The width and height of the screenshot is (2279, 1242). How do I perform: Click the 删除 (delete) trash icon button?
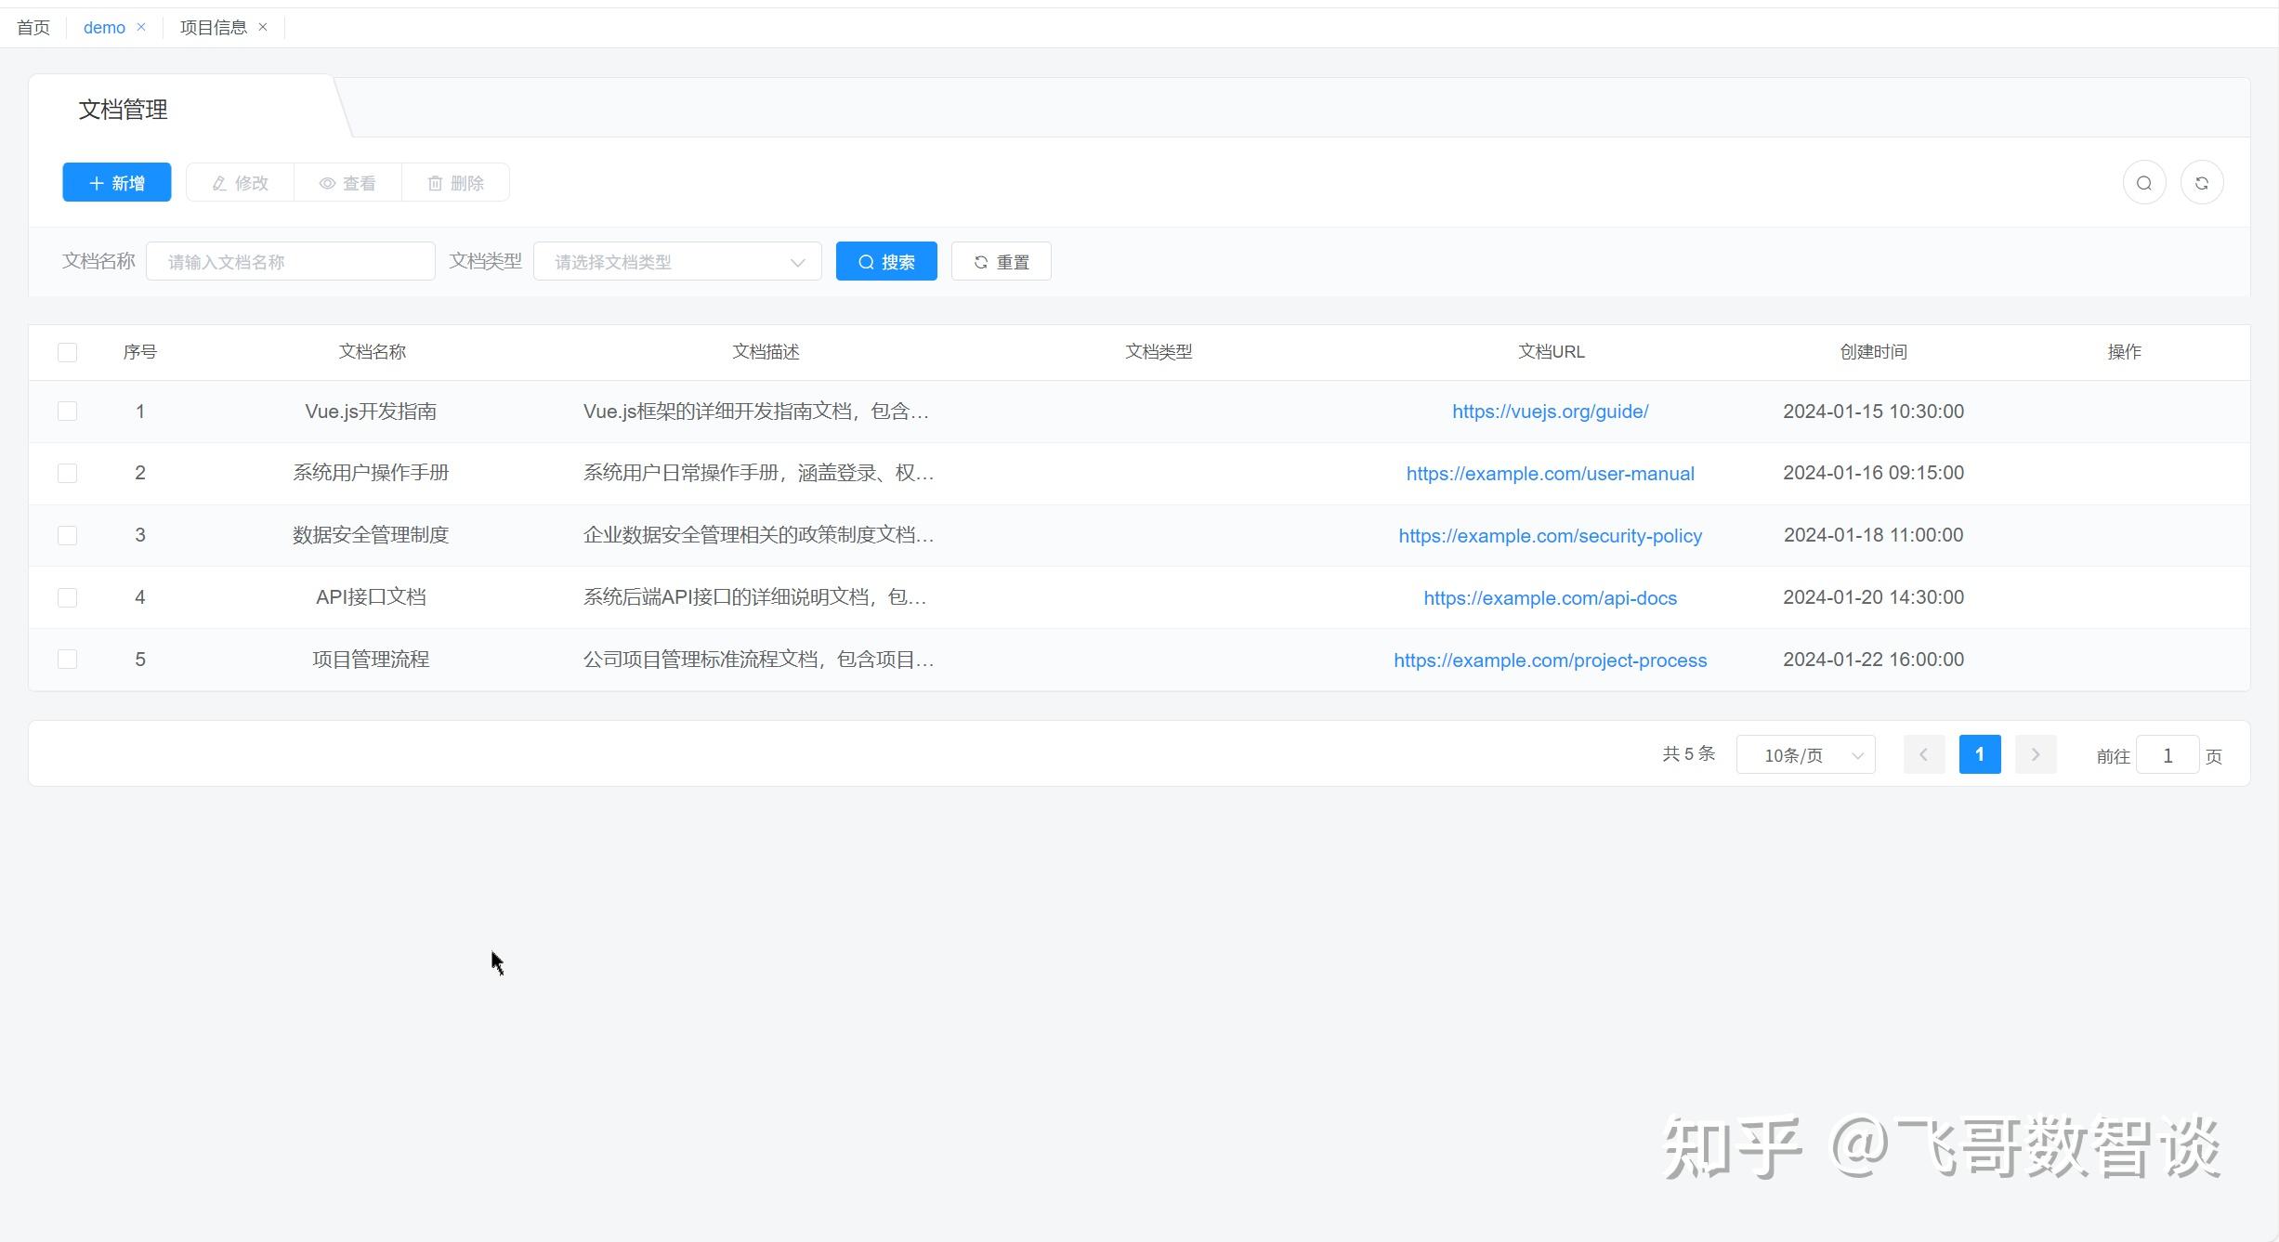(x=455, y=182)
